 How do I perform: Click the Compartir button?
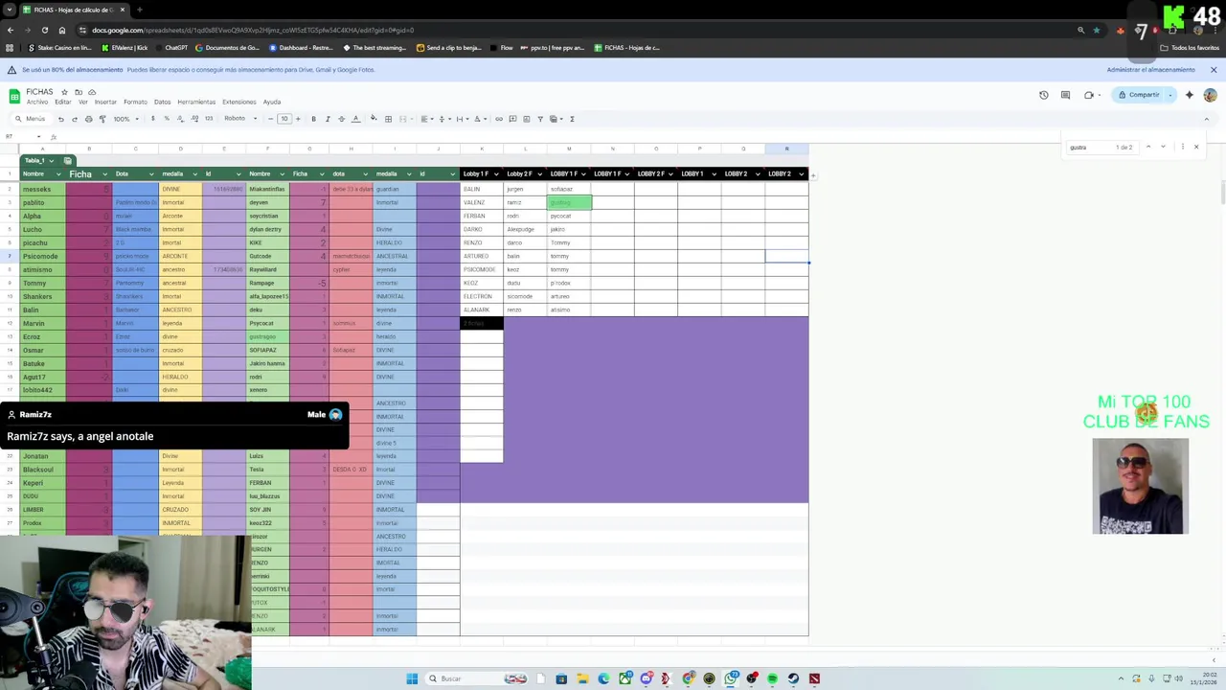pos(1139,95)
